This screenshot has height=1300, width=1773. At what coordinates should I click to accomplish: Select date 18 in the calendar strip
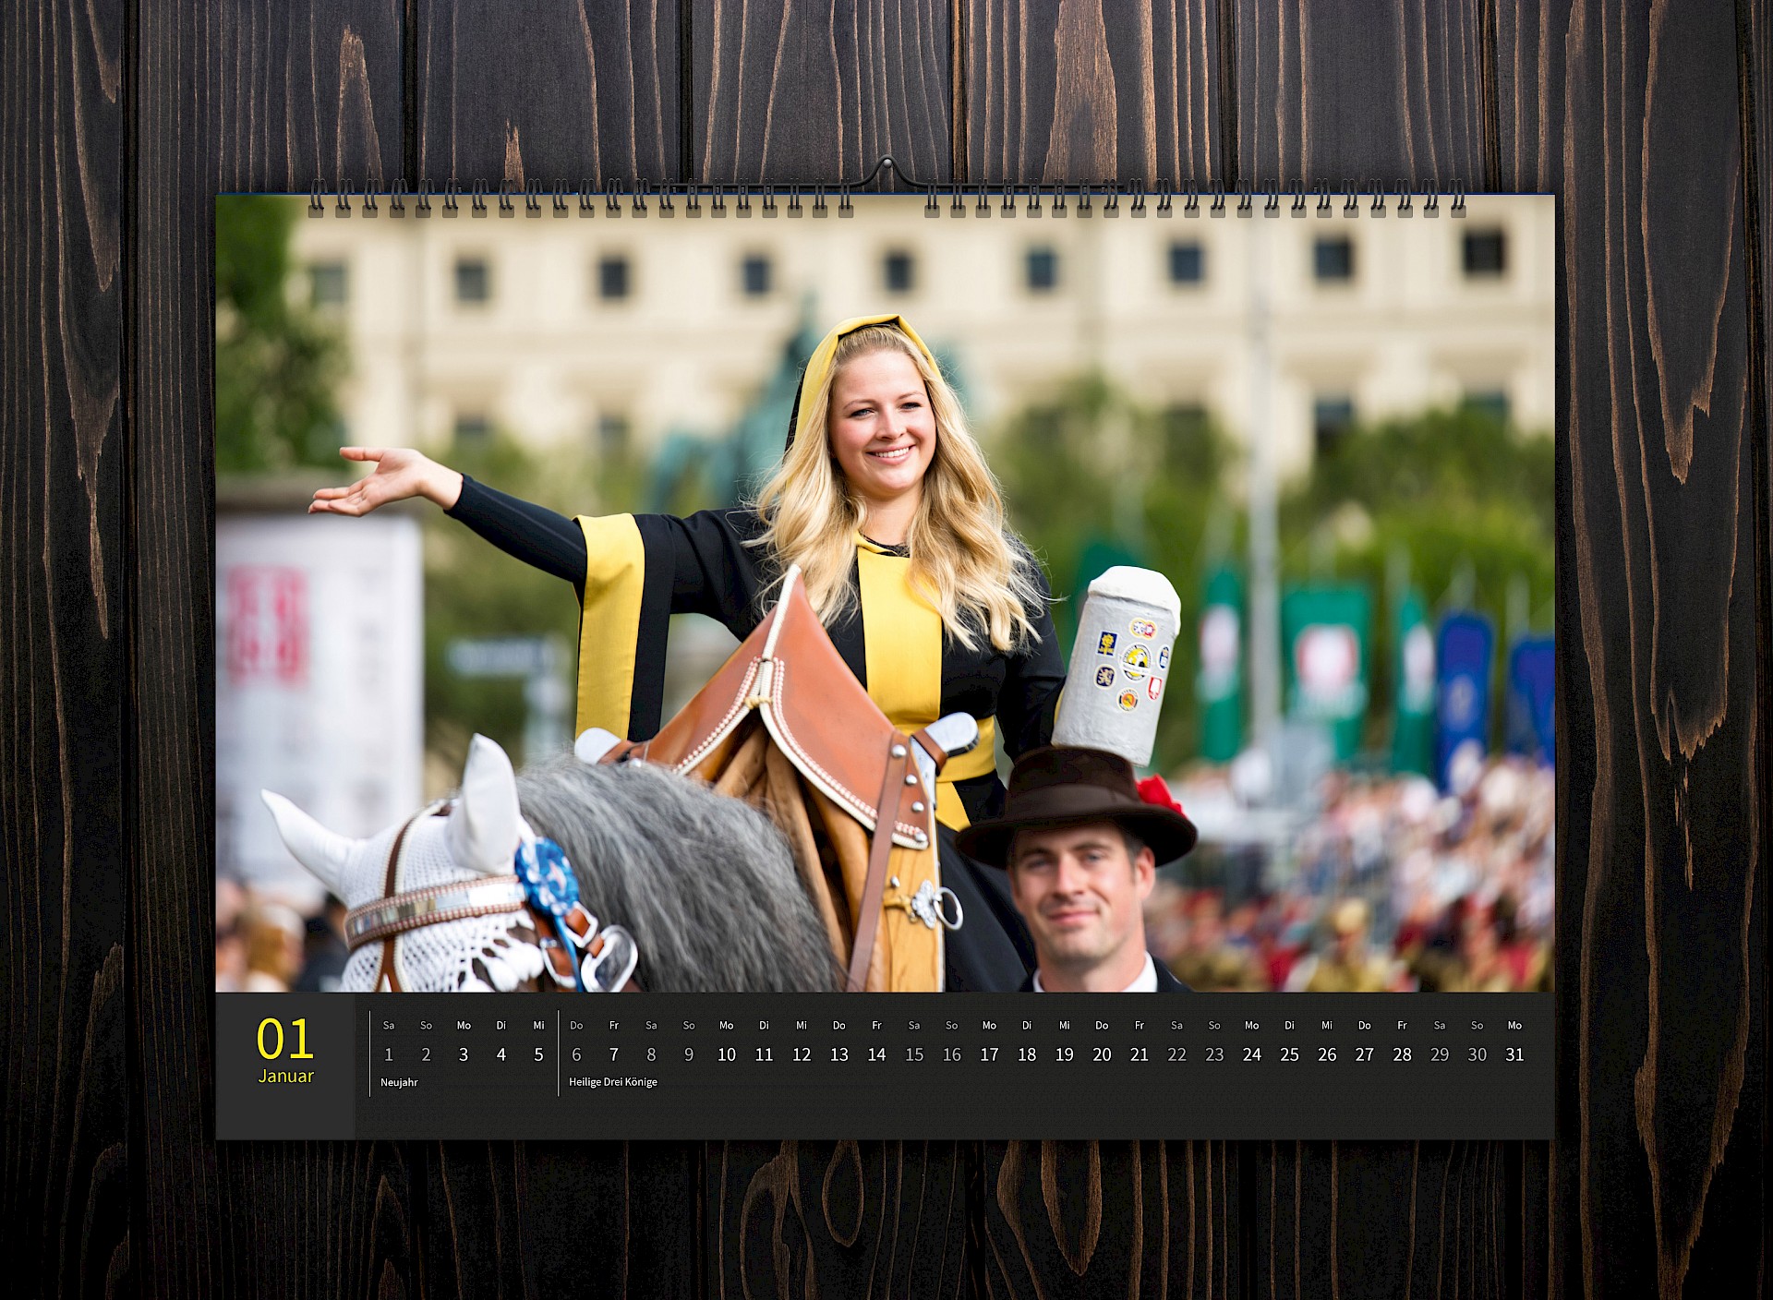pyautogui.click(x=1027, y=1054)
